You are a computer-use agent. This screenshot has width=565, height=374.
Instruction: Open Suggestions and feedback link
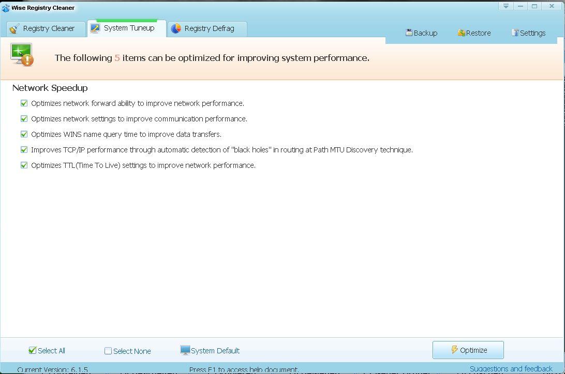coord(511,369)
